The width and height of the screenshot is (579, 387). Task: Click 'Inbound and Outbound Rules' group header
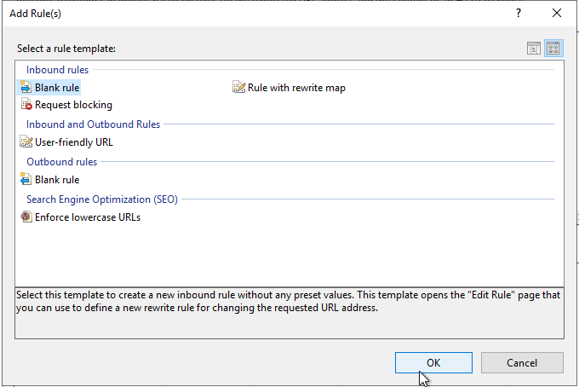click(93, 124)
